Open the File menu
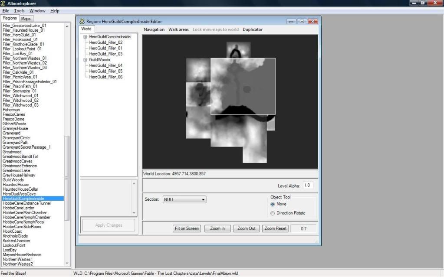This screenshot has height=277, width=444. [6, 11]
